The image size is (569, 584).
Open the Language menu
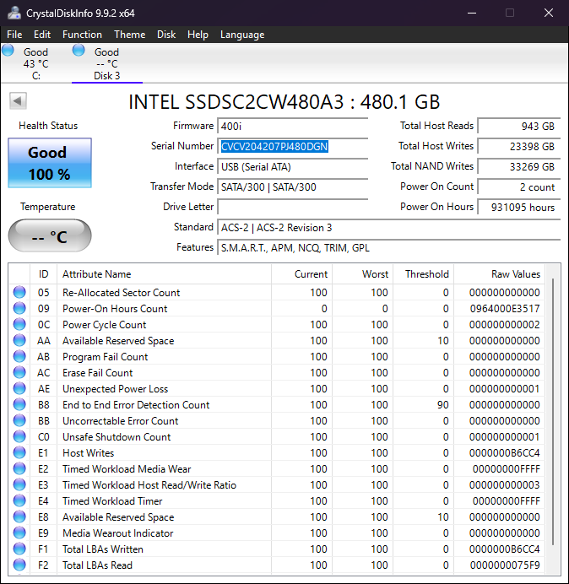tap(242, 35)
